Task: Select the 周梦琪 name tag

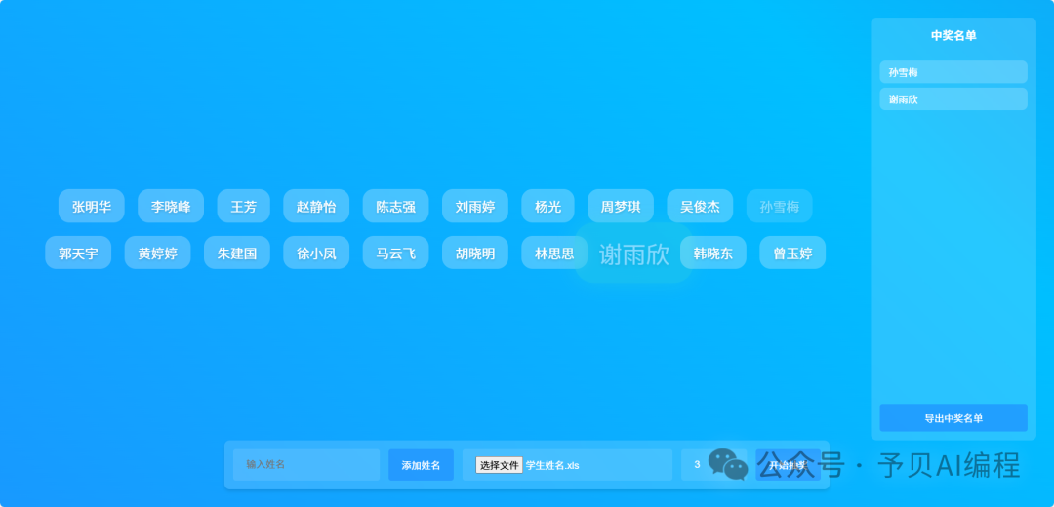Action: pos(621,206)
